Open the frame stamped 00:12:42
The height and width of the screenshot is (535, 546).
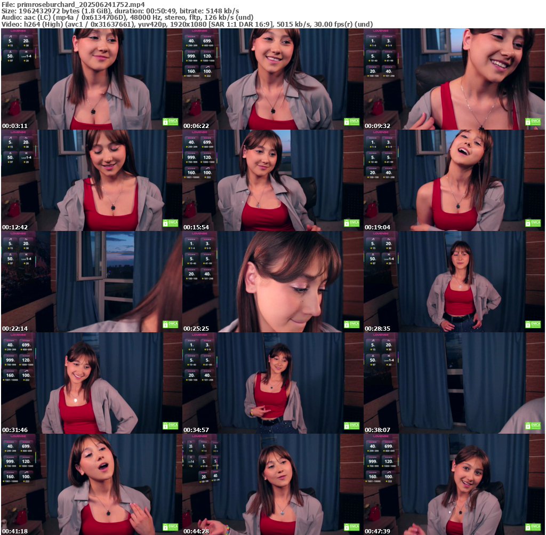click(91, 180)
